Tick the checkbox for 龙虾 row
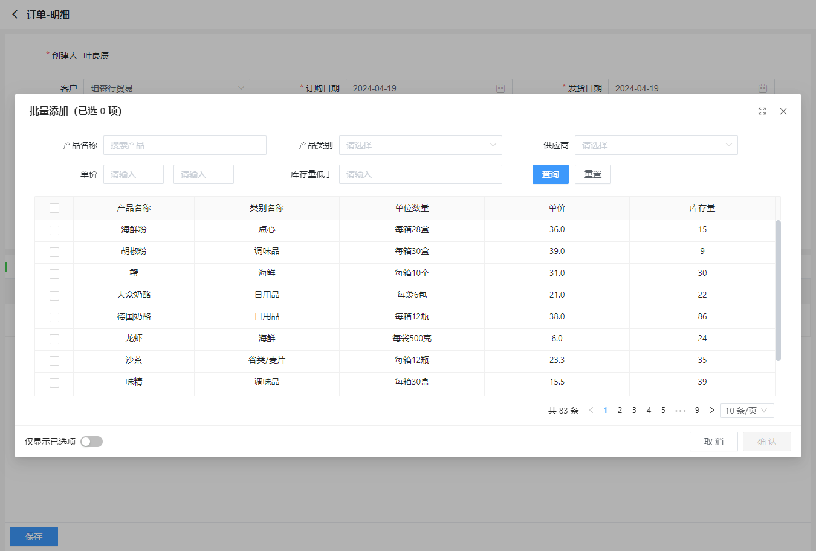Viewport: 816px width, 551px height. [54, 339]
